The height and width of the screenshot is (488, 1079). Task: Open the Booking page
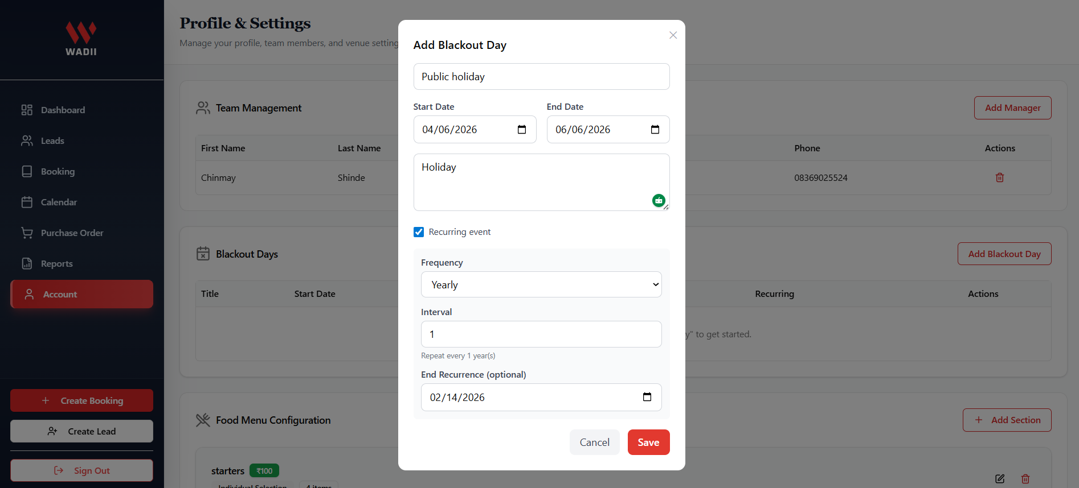click(81, 171)
